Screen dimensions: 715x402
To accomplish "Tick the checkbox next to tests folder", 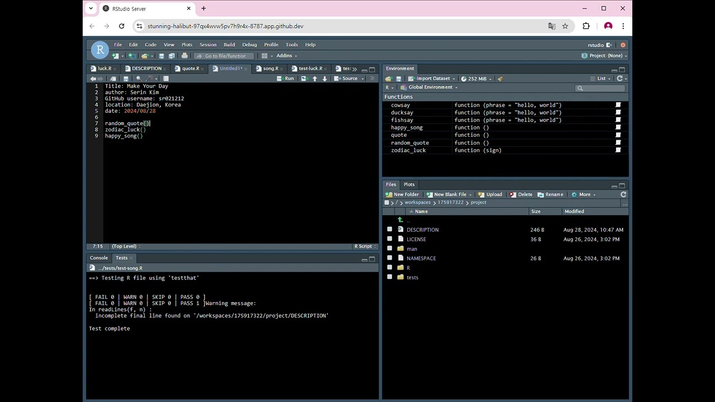I will point(389,277).
